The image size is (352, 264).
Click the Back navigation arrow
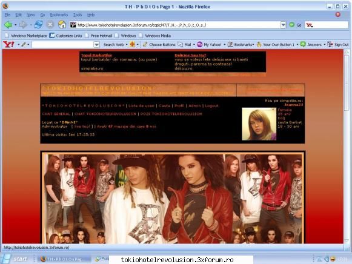point(8,25)
